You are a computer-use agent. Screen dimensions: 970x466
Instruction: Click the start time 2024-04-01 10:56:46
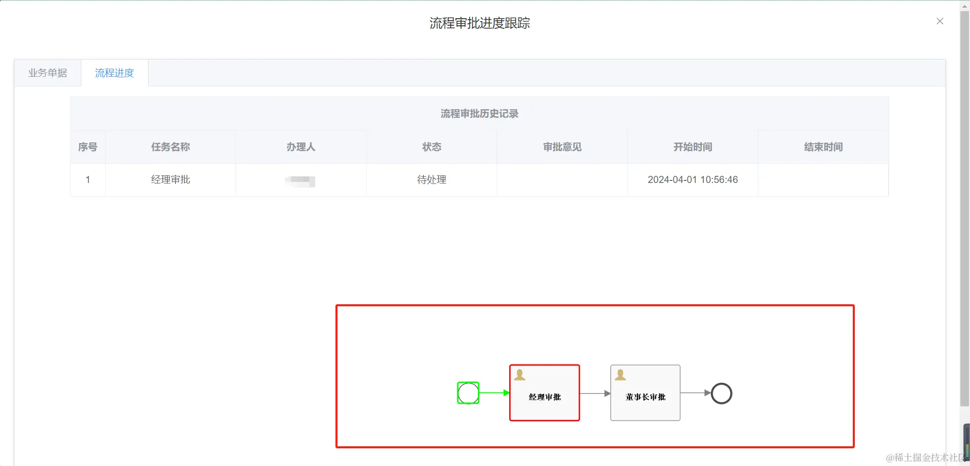tap(693, 179)
